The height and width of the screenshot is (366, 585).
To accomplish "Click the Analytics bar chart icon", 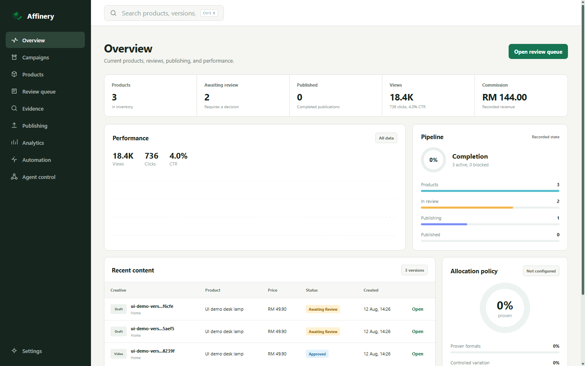I will click(x=15, y=143).
